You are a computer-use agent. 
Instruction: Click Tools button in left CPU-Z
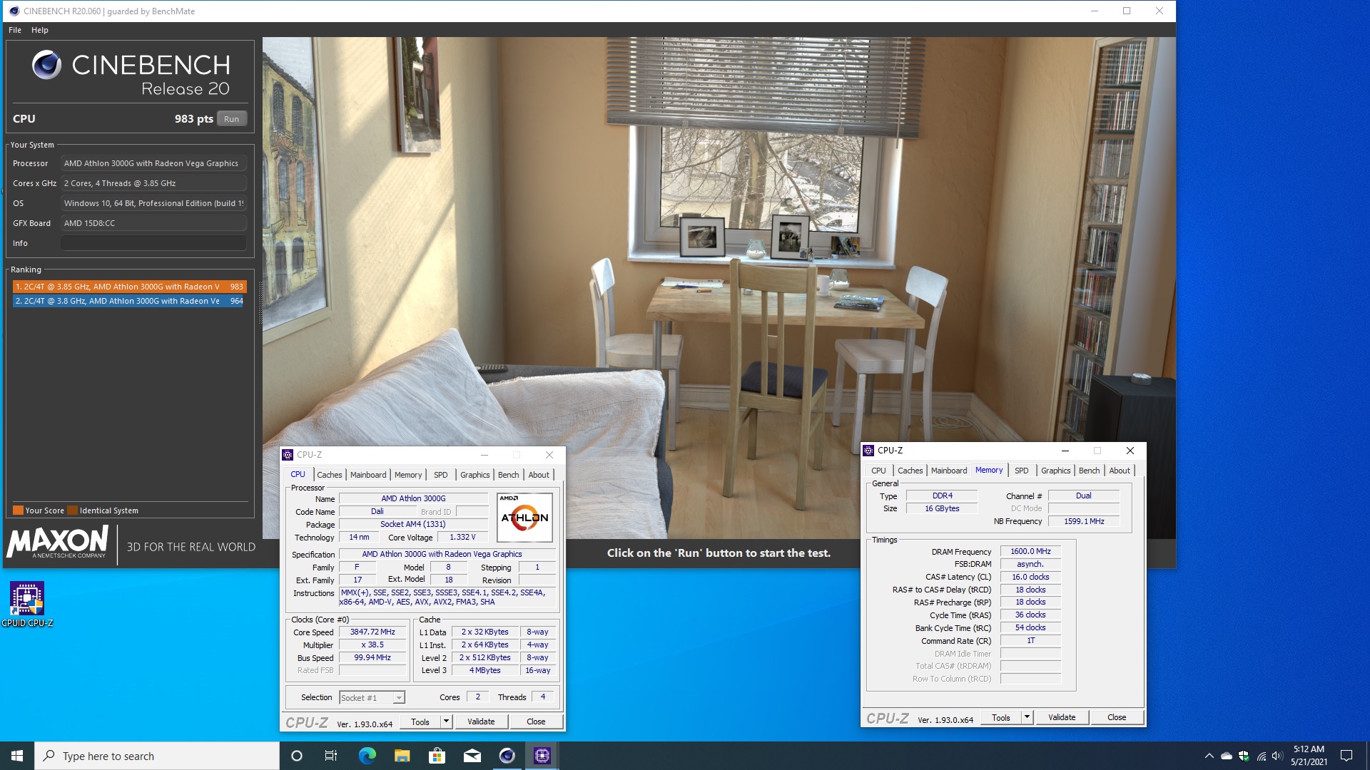420,722
